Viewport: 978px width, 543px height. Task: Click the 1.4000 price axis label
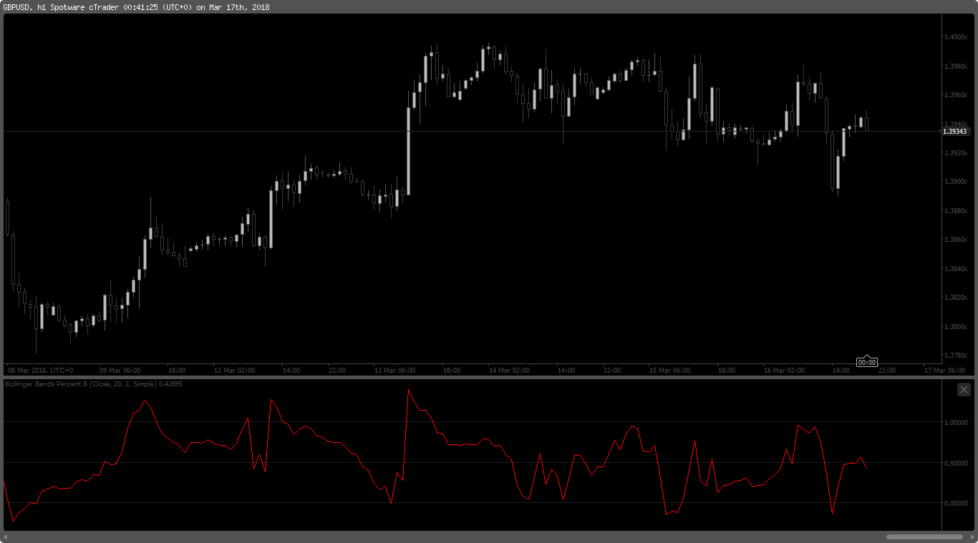[955, 37]
